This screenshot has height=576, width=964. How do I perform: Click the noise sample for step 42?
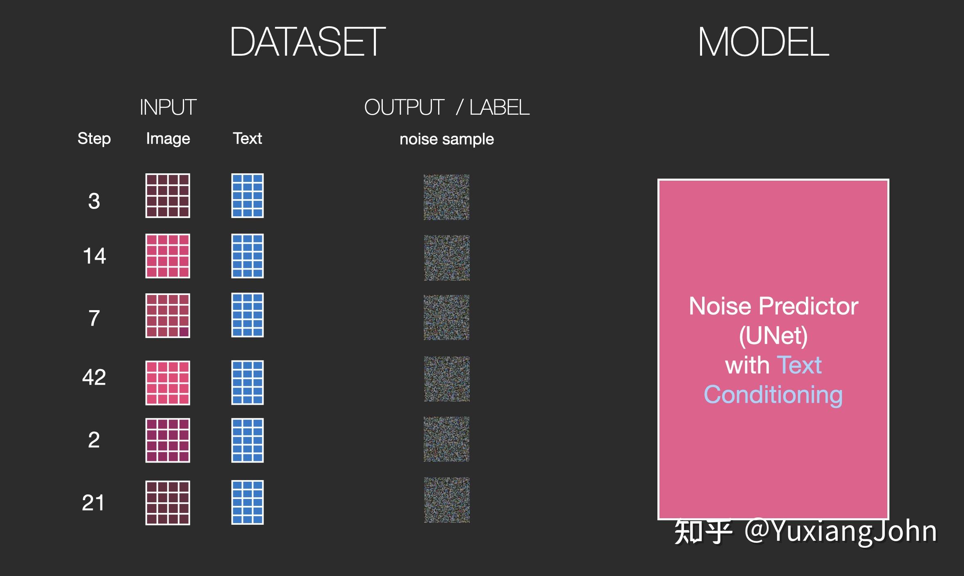[x=447, y=379]
